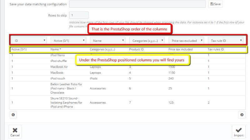
Task: Click the 'Rows to skip' label
Action: 57,15
